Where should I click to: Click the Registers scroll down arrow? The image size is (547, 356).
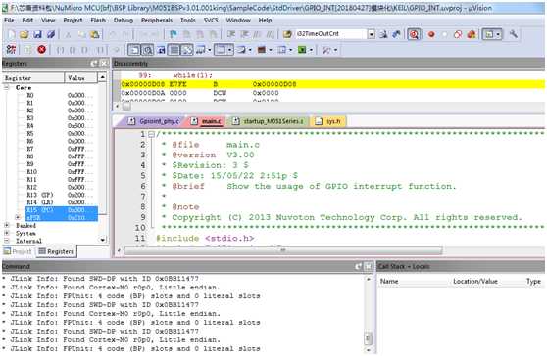click(103, 240)
